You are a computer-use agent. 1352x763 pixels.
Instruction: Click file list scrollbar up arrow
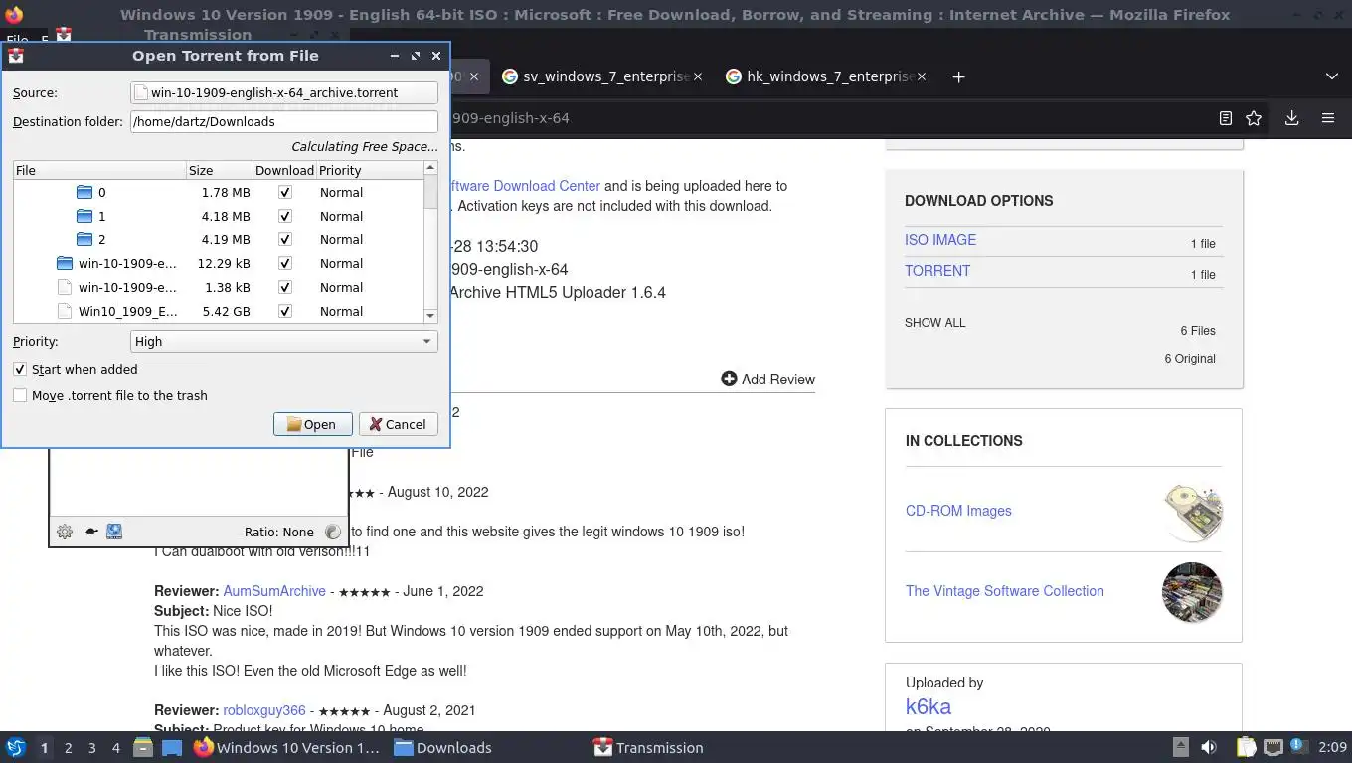click(430, 170)
